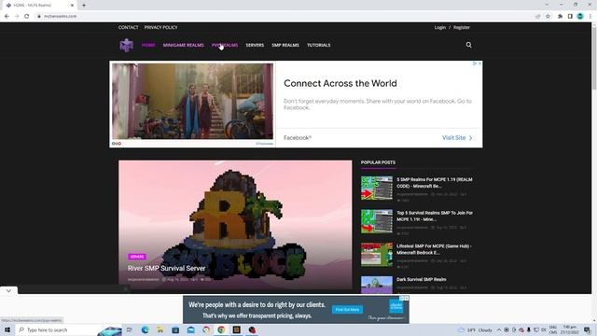597x336 pixels.
Task: Click the Chrome profile avatar
Action: (x=580, y=16)
